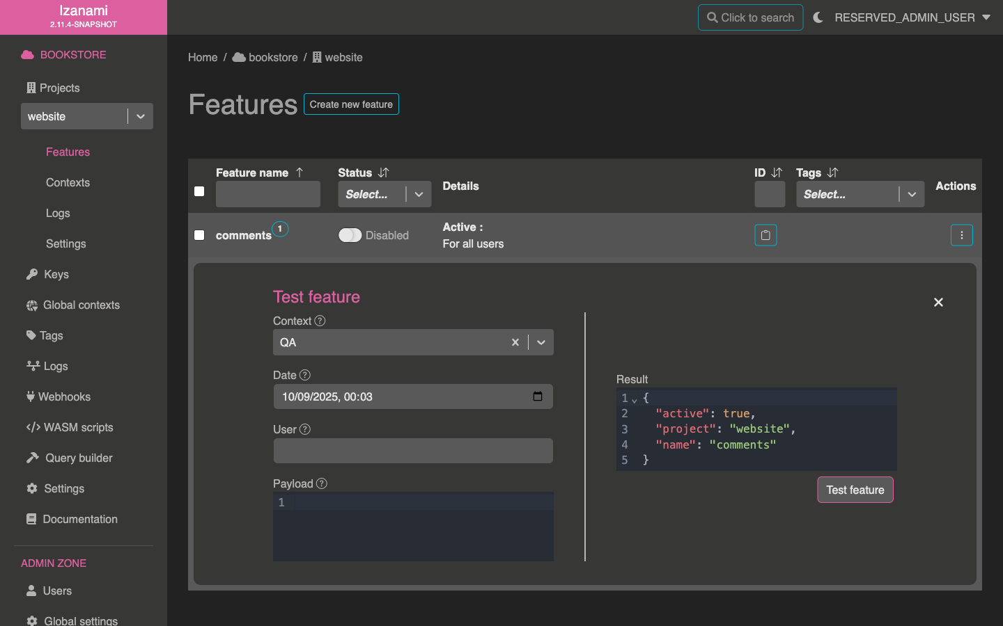Click the Context help question mark icon

pyautogui.click(x=320, y=321)
